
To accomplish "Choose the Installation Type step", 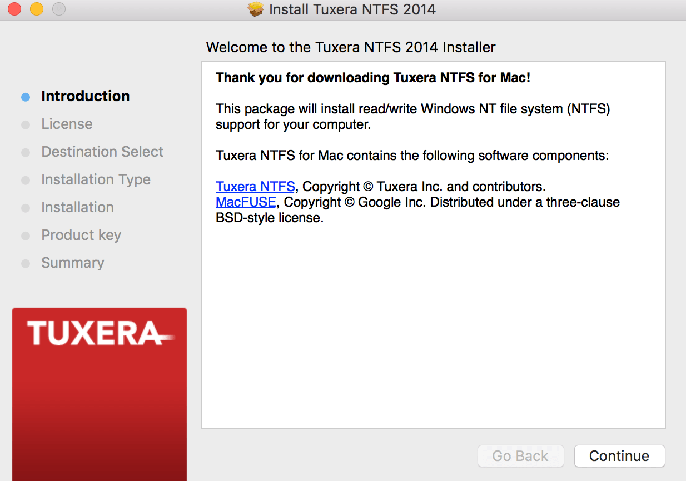I will tap(96, 179).
